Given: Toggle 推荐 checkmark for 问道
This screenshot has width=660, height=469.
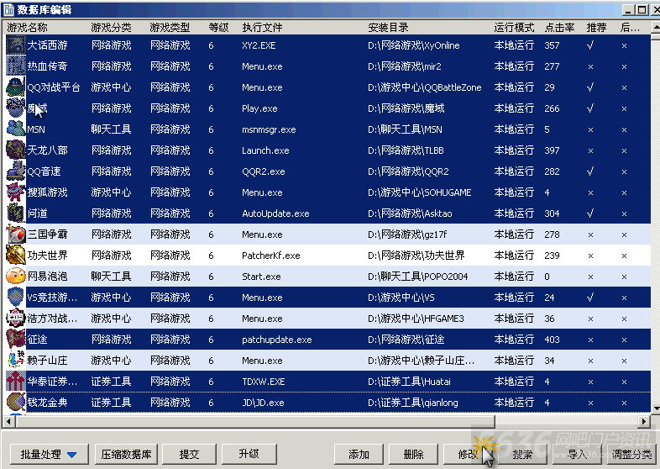Looking at the screenshot, I should click(590, 213).
